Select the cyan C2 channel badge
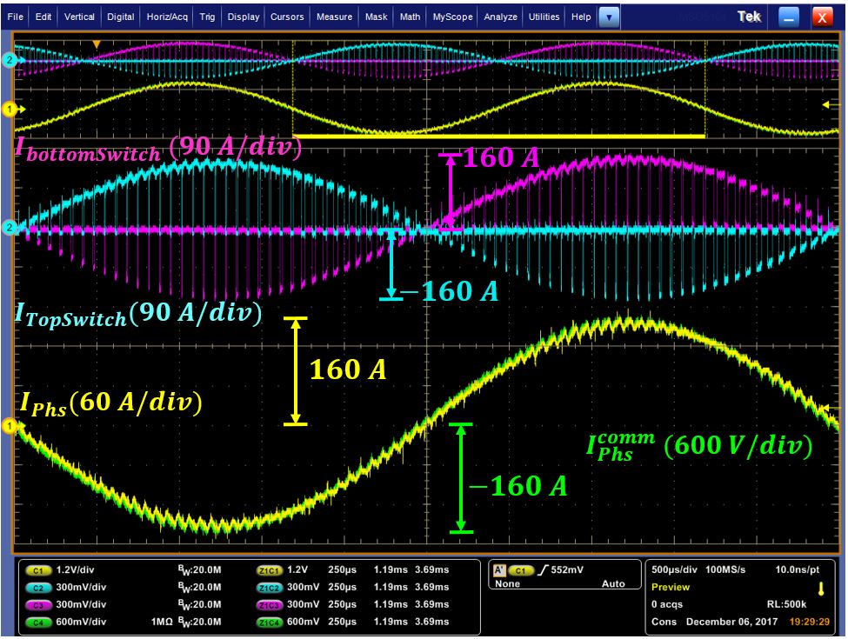This screenshot has height=639, width=848. pyautogui.click(x=39, y=588)
